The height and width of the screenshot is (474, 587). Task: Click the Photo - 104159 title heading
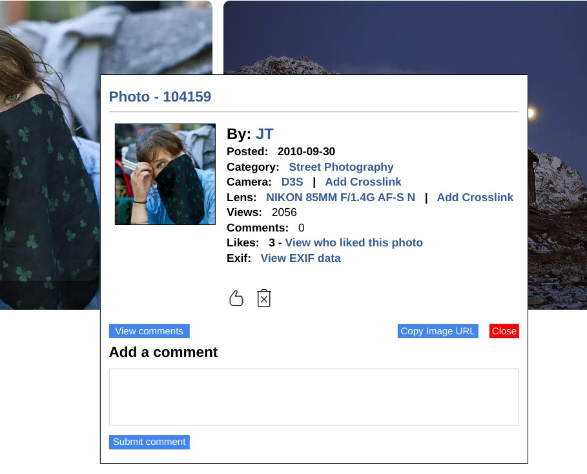coord(160,97)
